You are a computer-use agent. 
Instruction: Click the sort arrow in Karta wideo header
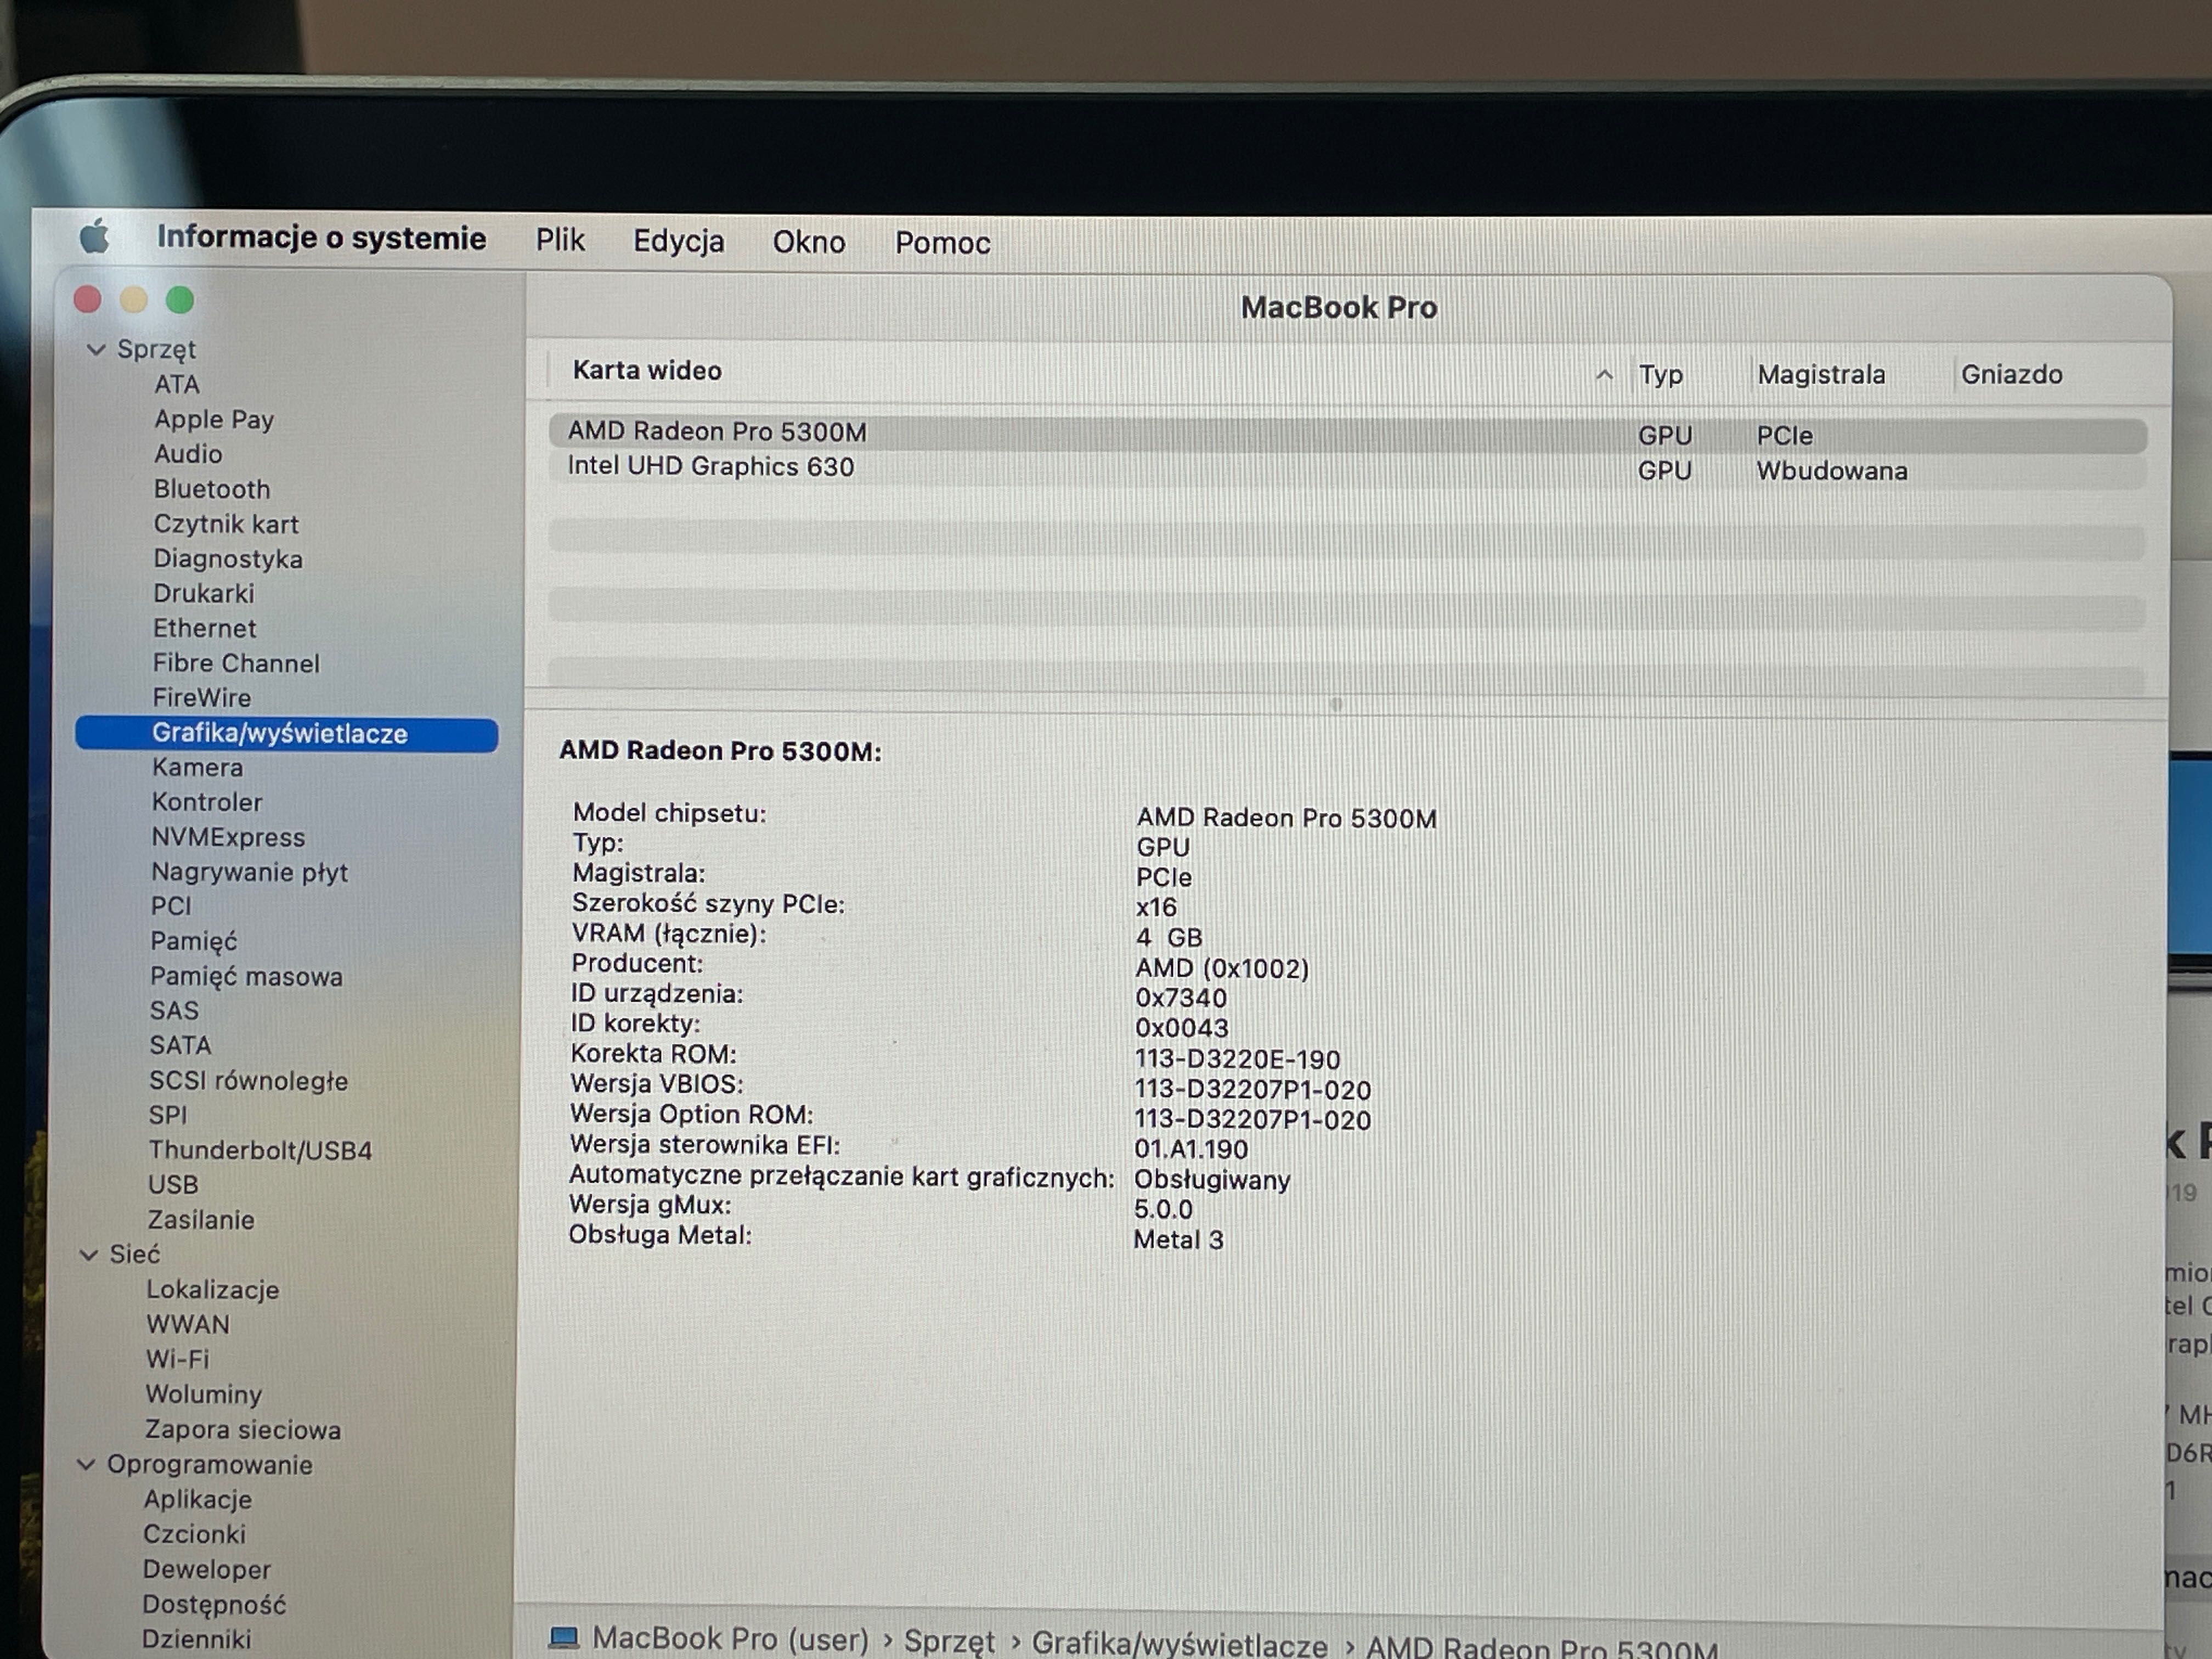coord(1604,375)
